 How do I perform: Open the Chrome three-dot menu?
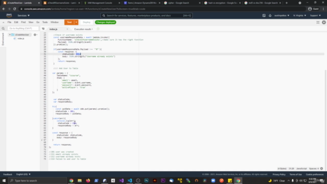point(323,9)
